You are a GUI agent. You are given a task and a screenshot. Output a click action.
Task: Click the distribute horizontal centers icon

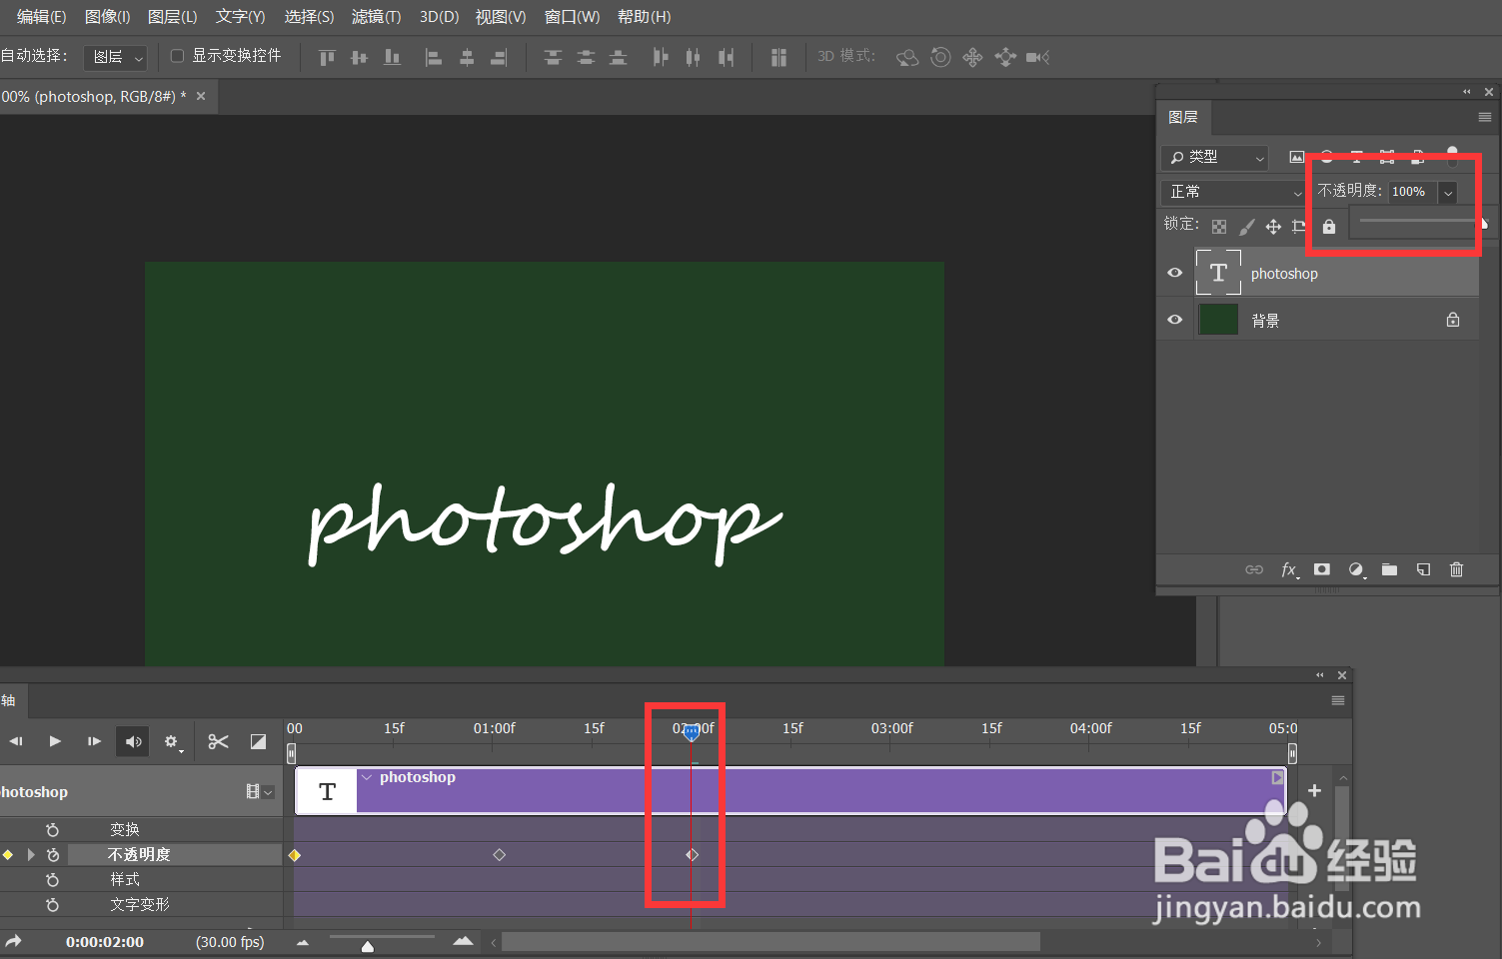coord(693,58)
